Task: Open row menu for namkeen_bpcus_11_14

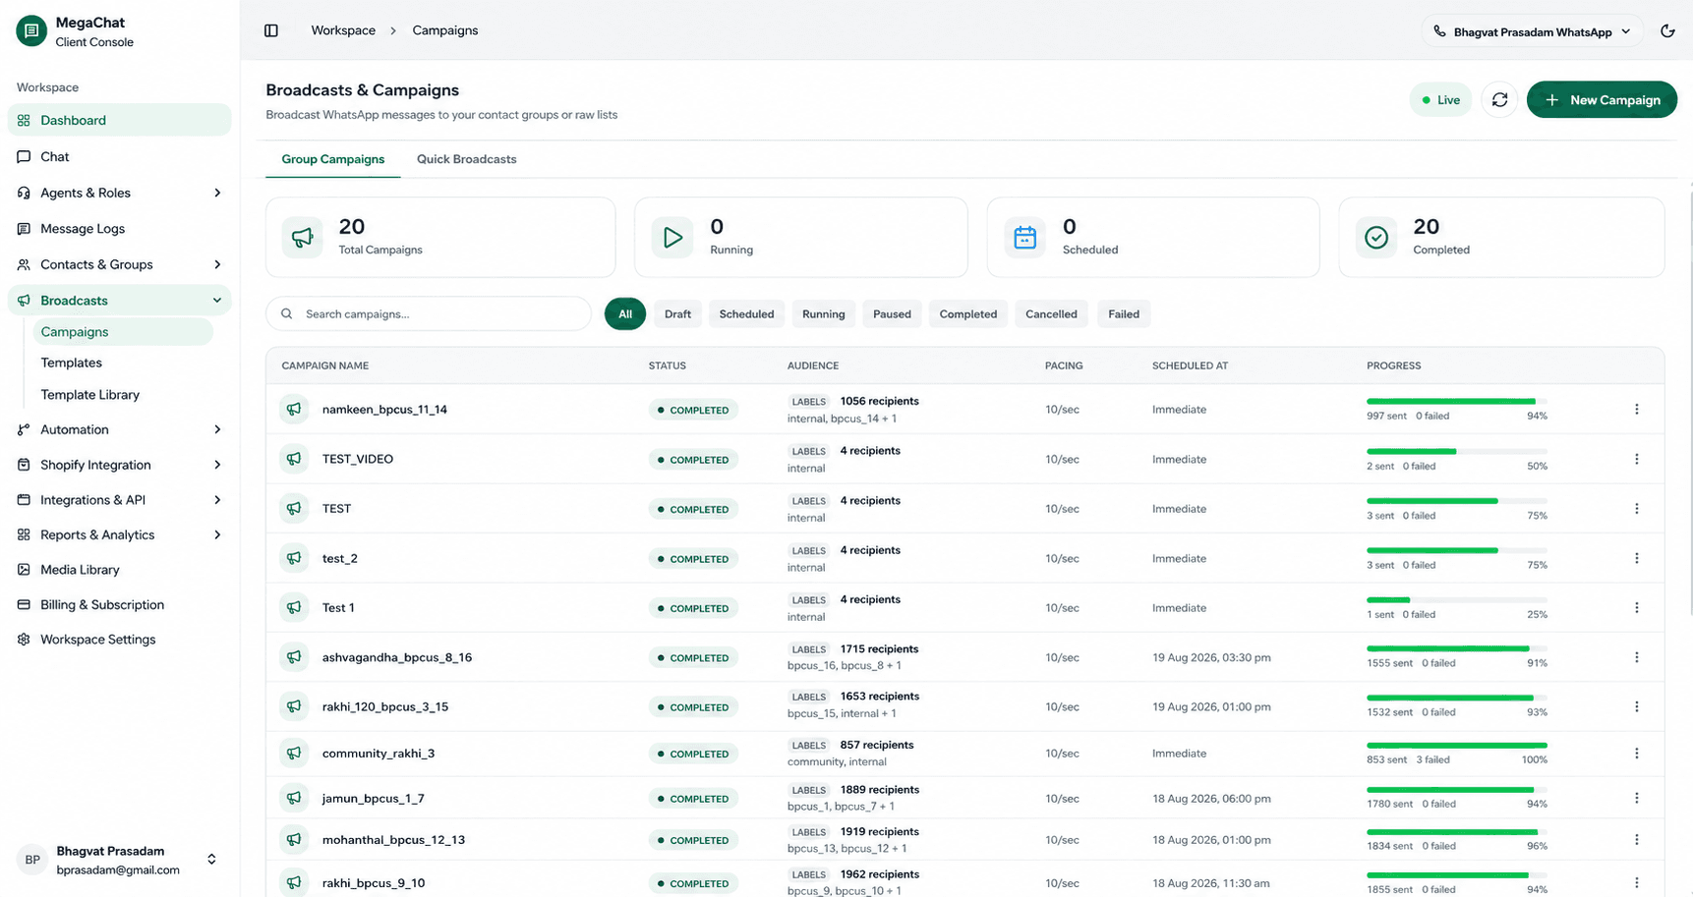Action: [1637, 410]
